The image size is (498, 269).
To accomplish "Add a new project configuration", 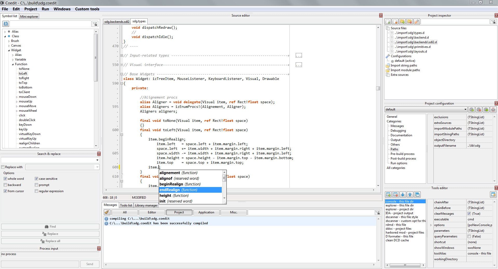I will coord(472,109).
